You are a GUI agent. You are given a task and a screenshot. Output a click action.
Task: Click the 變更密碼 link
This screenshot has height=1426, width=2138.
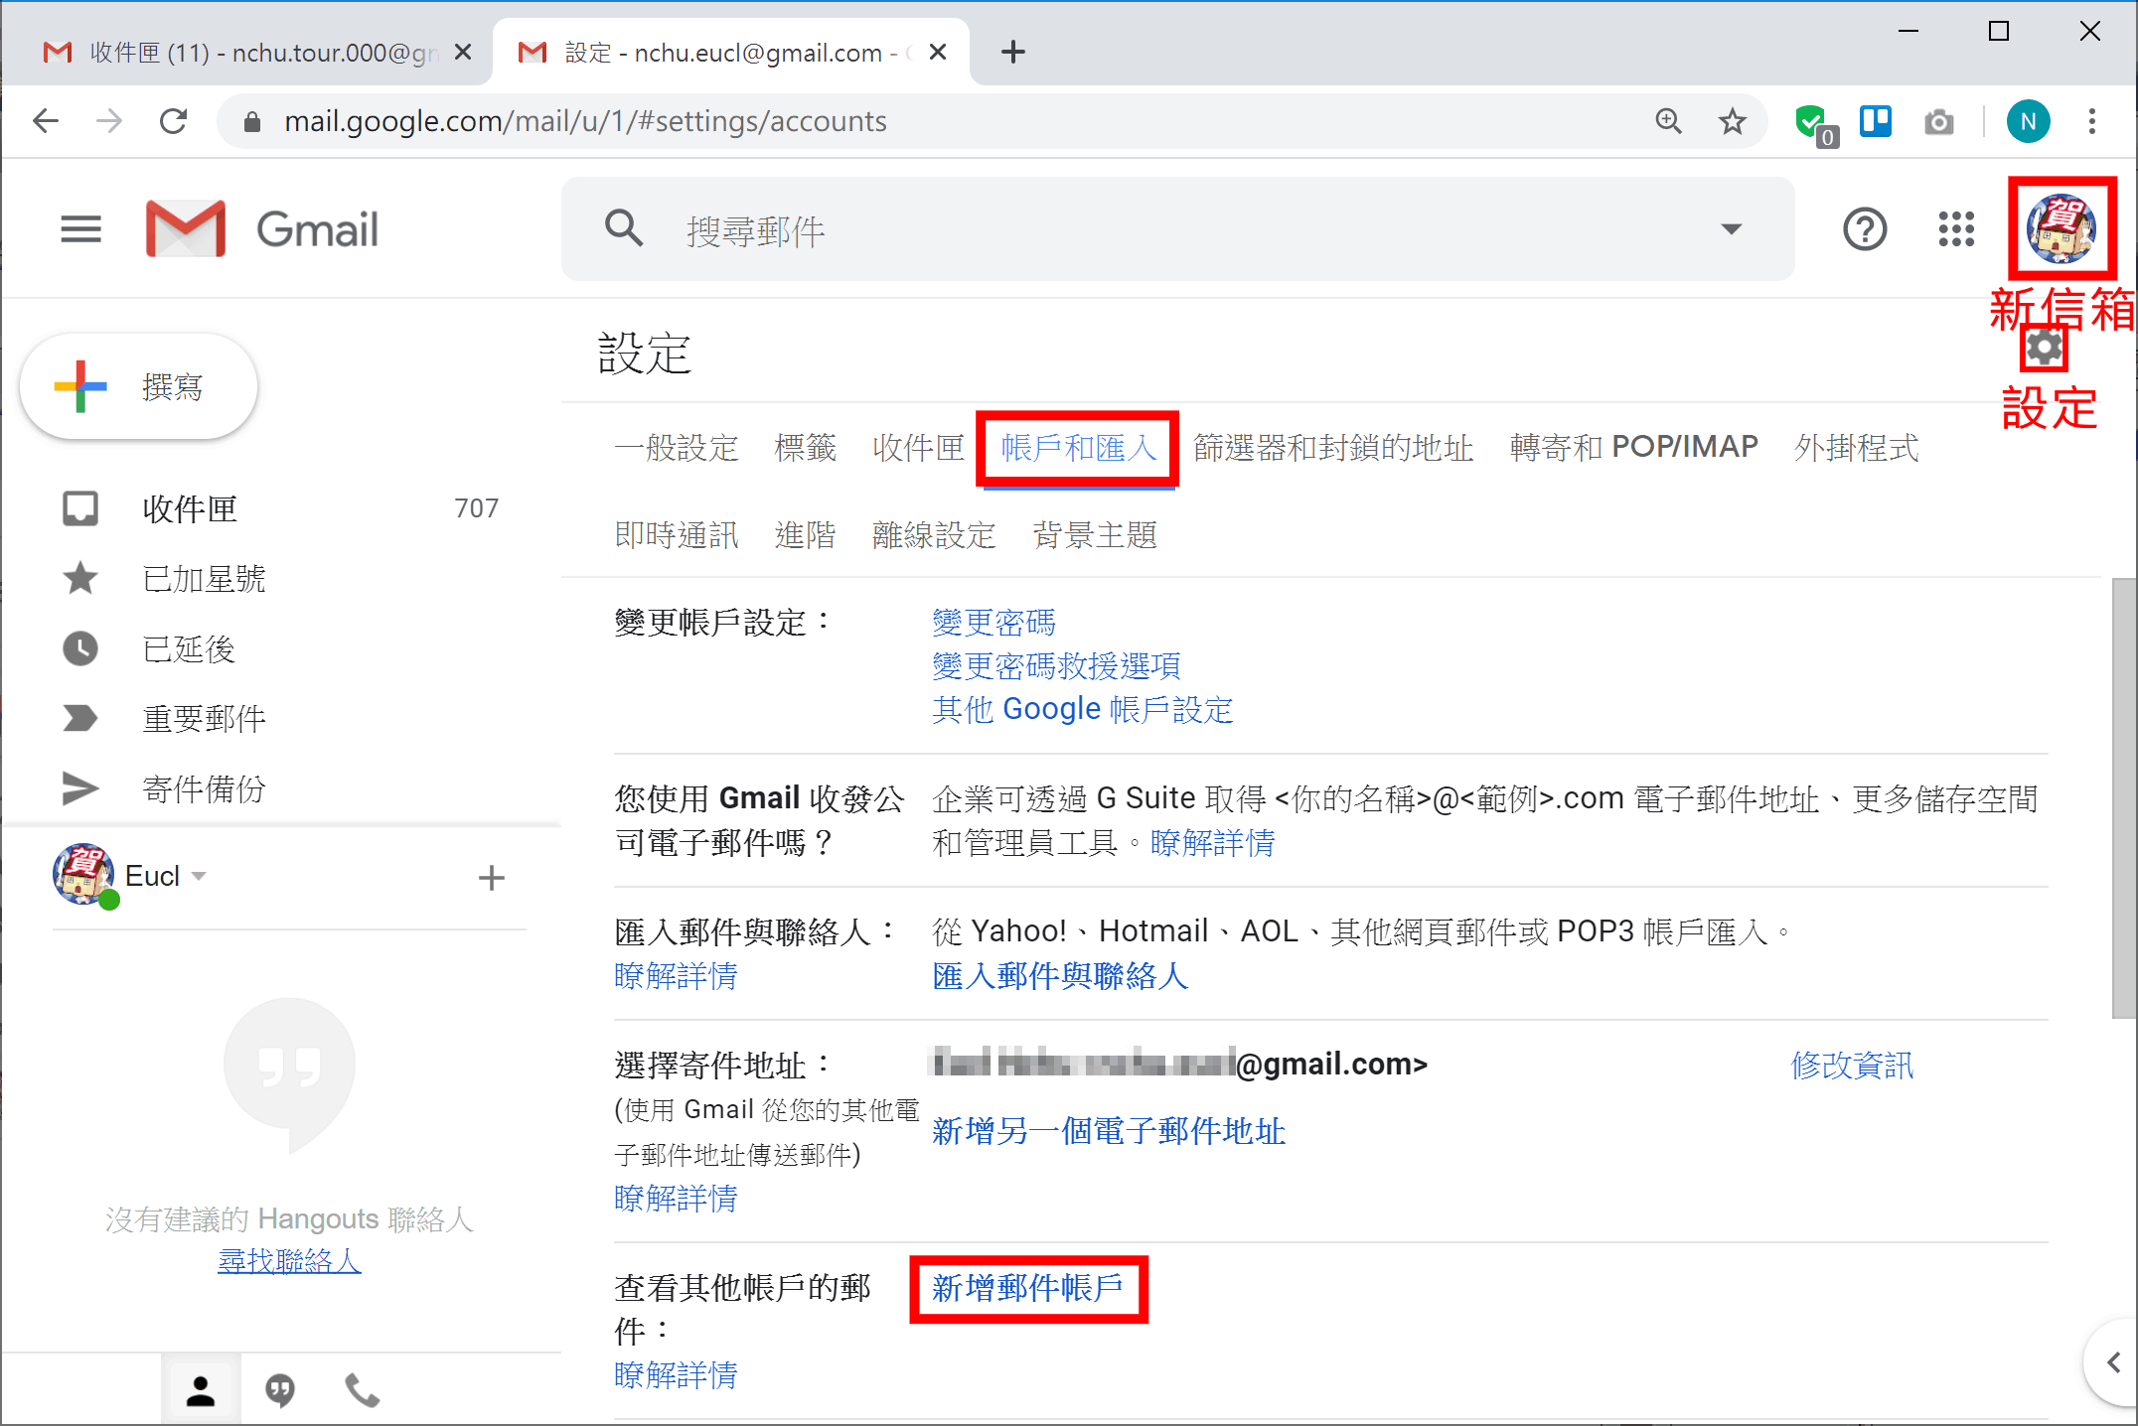coord(993,623)
